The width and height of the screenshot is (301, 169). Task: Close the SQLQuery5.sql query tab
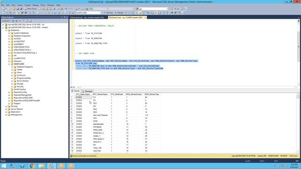coord(145,17)
